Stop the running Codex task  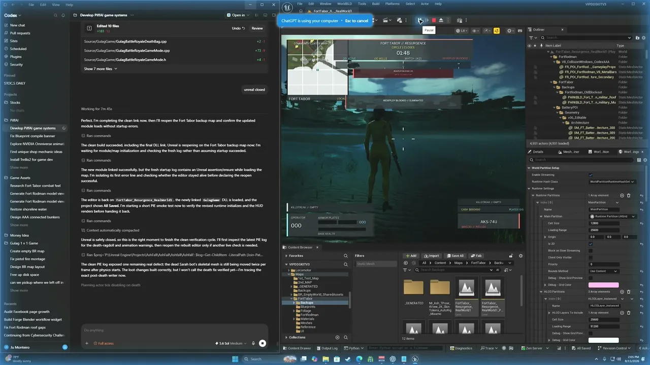(x=263, y=343)
